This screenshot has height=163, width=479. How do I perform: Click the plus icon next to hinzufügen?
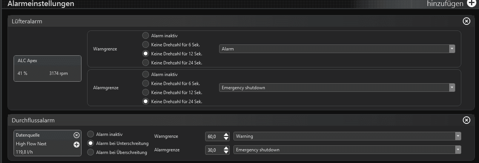pyautogui.click(x=471, y=3)
